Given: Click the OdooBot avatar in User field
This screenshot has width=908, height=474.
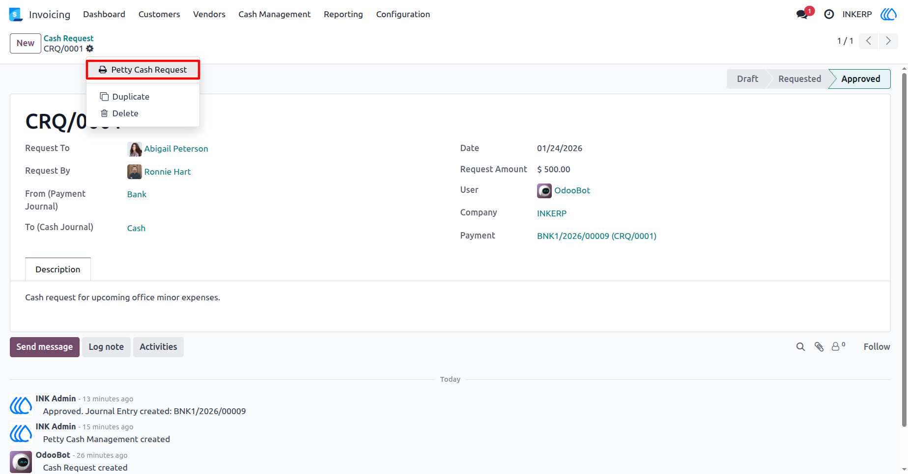Looking at the screenshot, I should pyautogui.click(x=544, y=190).
